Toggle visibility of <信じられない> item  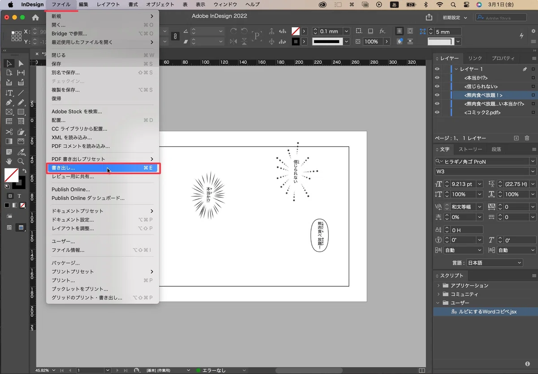coord(437,86)
